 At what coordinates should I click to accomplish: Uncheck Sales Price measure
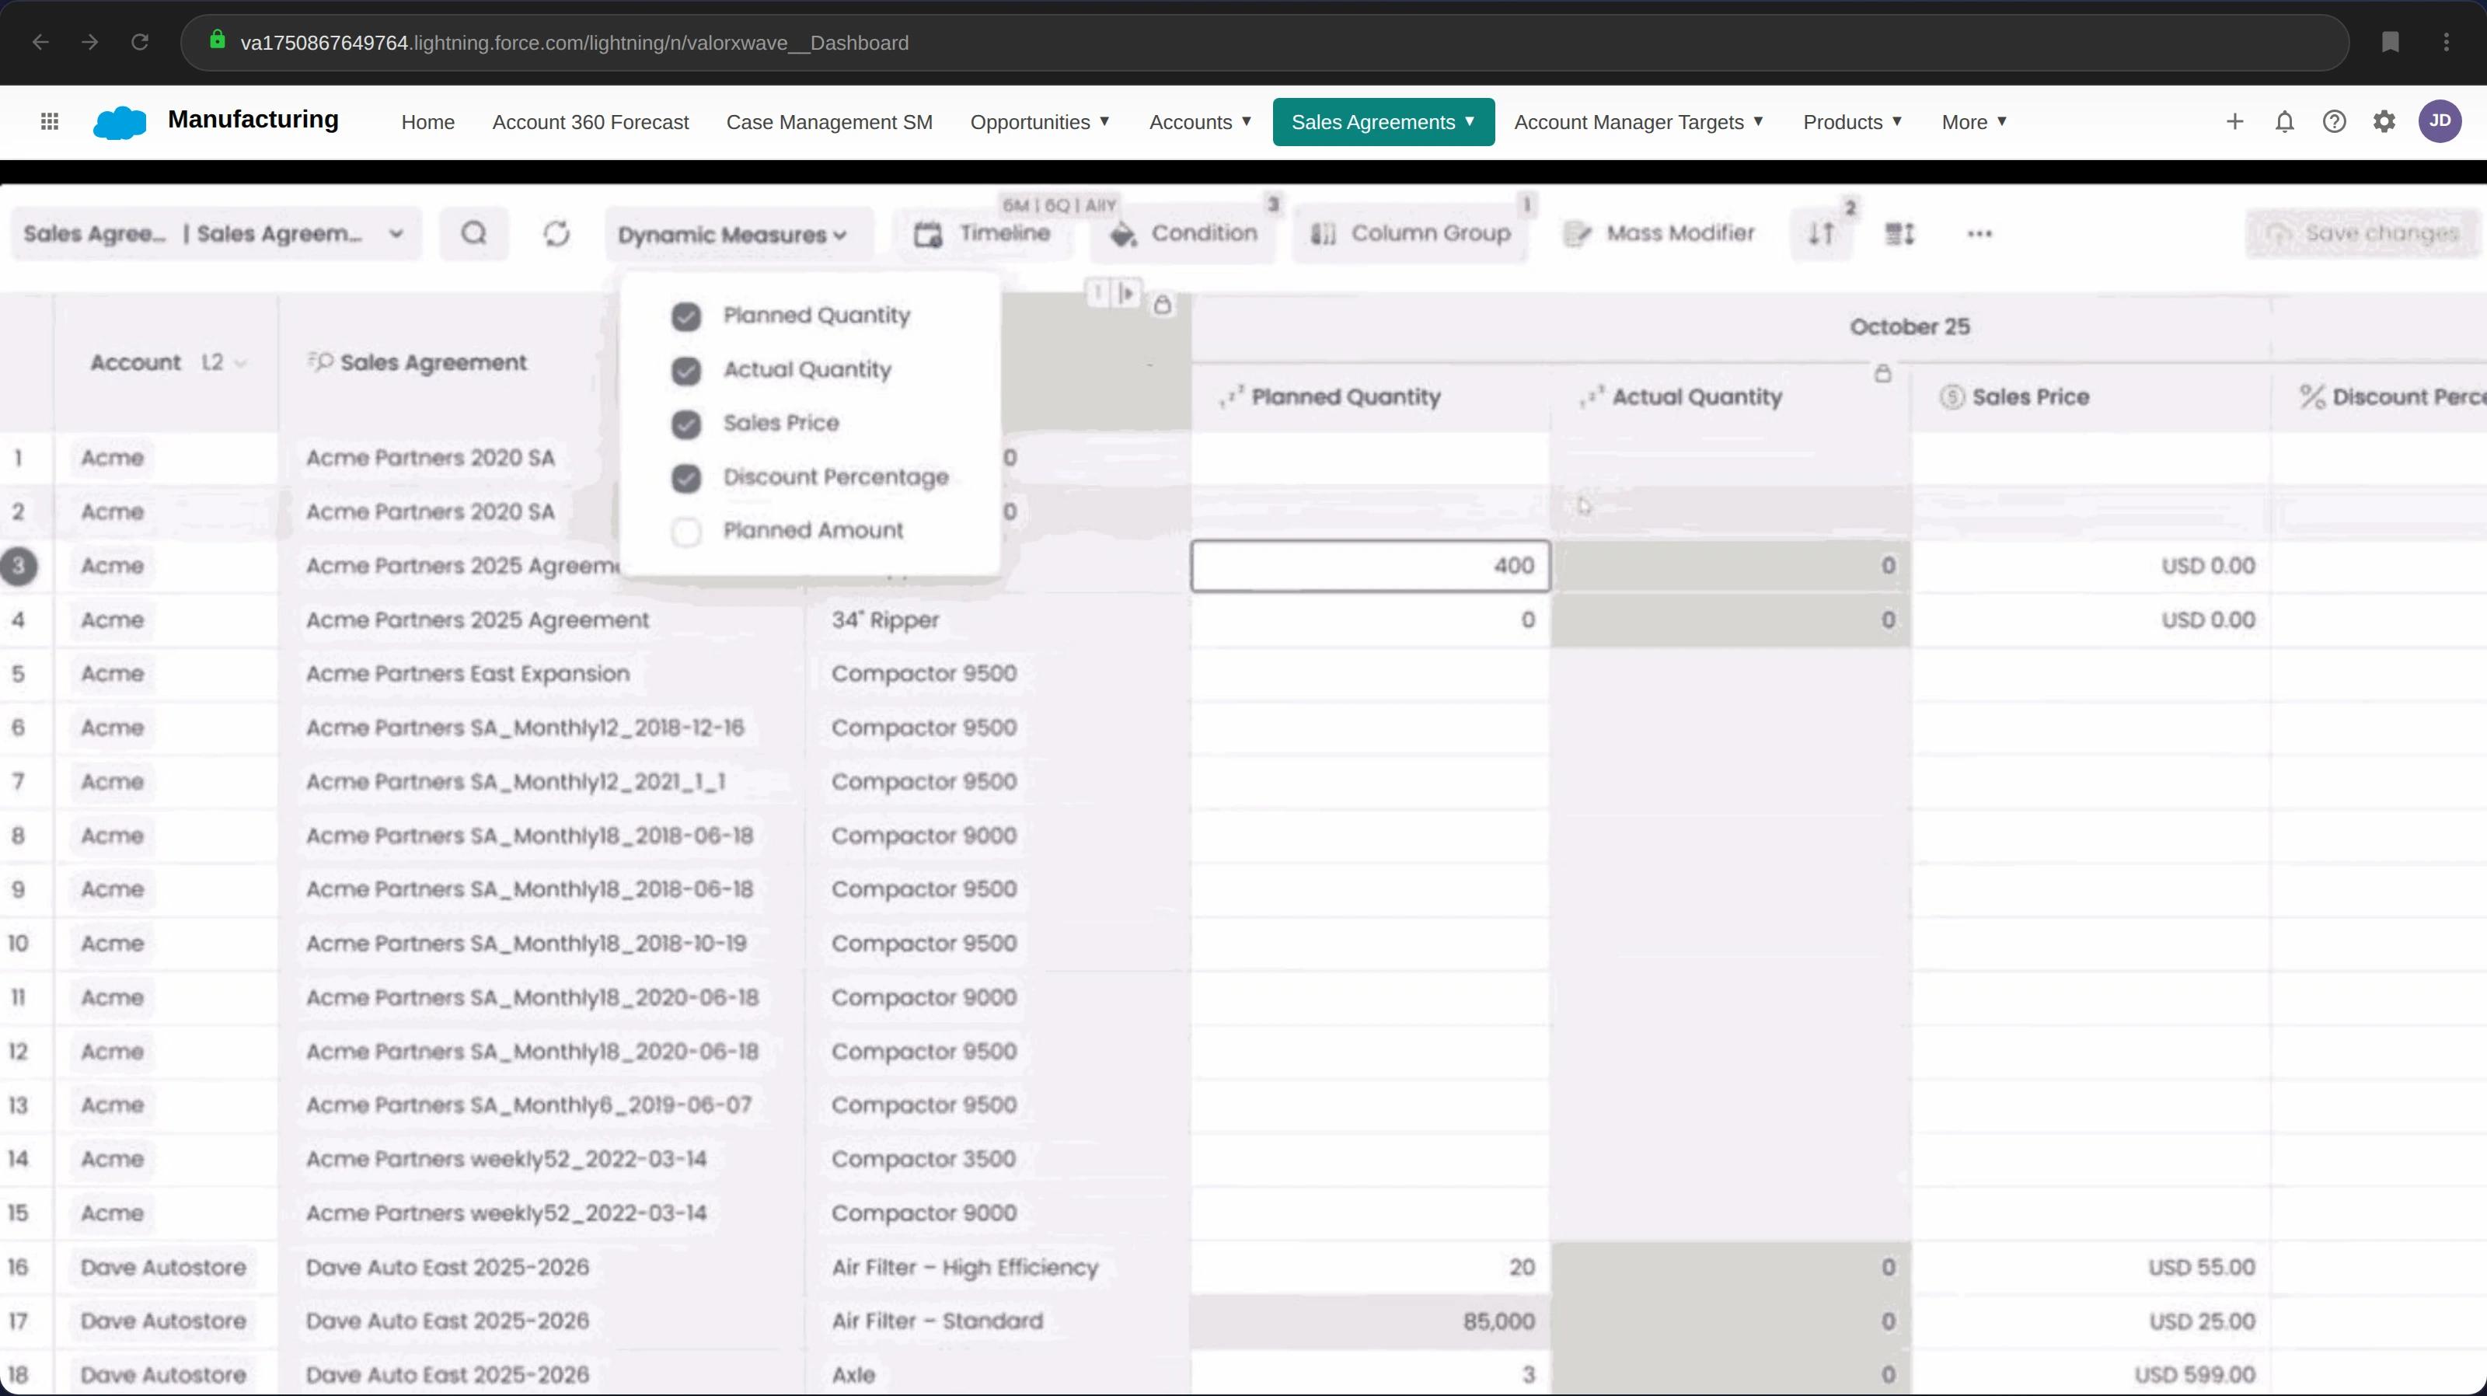(x=686, y=424)
